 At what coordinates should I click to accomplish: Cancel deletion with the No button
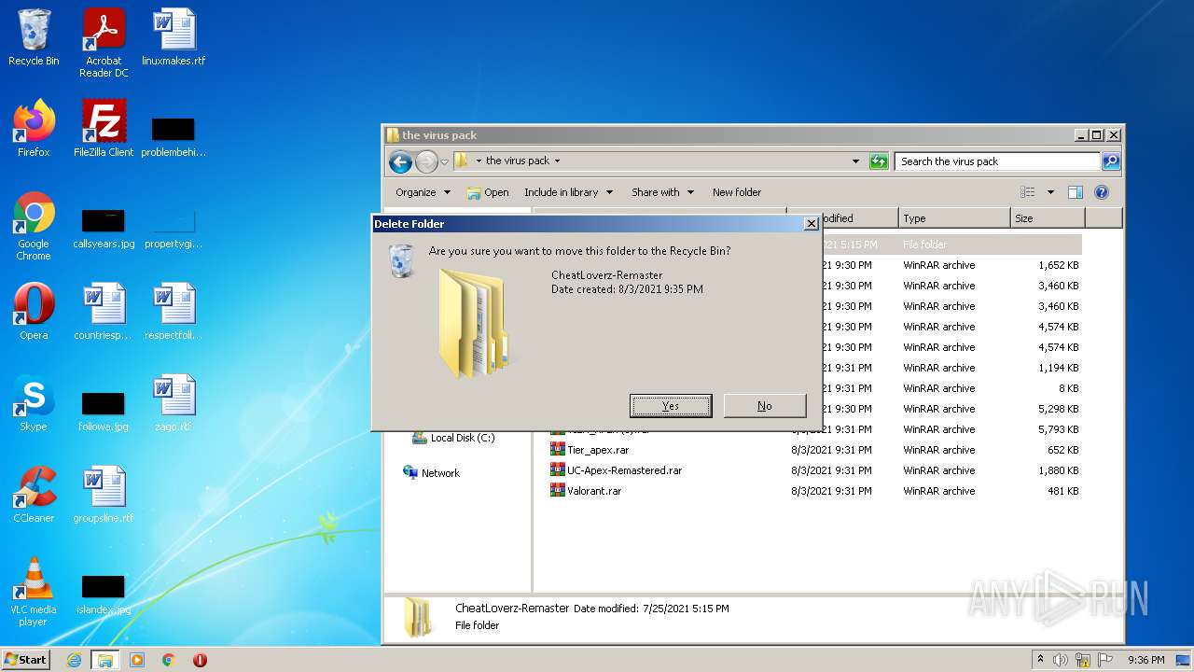click(x=765, y=406)
